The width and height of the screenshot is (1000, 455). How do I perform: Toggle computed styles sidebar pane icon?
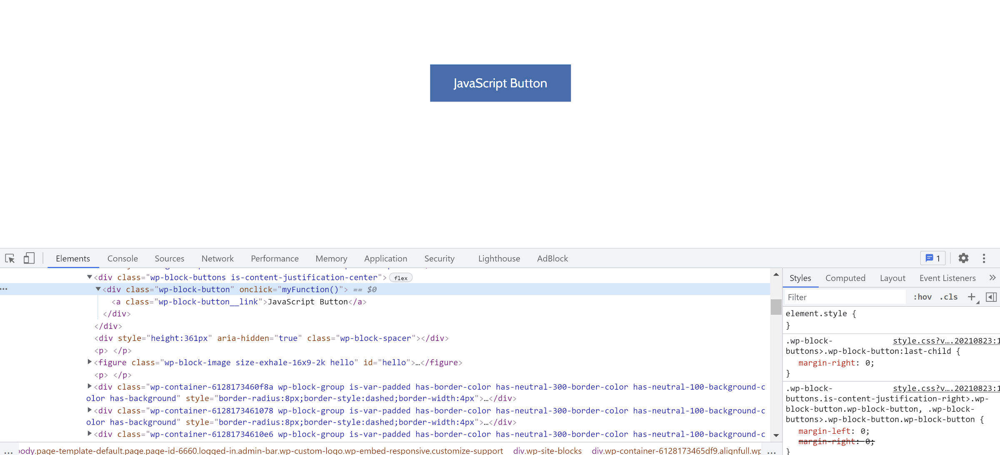[991, 297]
